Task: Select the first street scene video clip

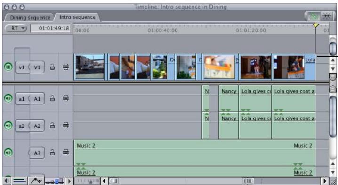Action: tap(90, 67)
